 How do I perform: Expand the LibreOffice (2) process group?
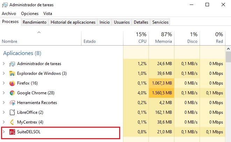click(4, 112)
